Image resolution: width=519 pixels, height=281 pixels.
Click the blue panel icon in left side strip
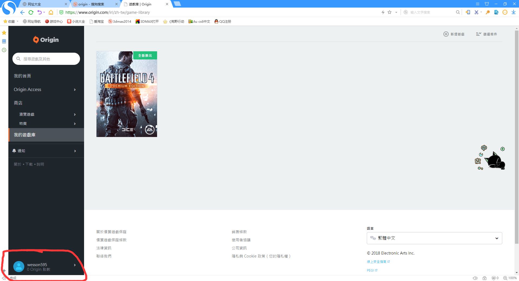(4, 41)
